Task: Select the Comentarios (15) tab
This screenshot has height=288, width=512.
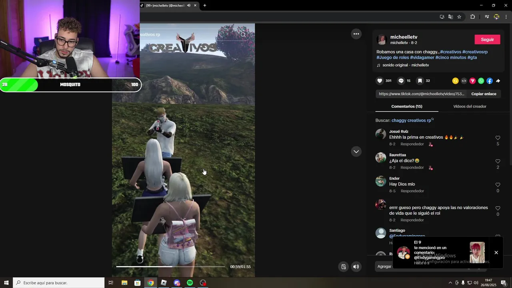Action: [407, 106]
